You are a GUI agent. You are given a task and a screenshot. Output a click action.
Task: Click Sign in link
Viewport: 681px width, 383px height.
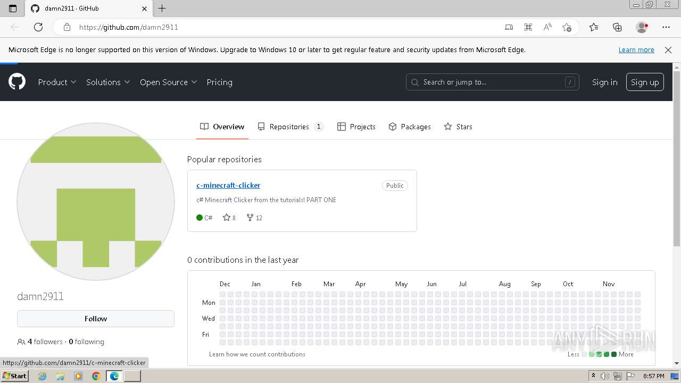[x=604, y=82]
